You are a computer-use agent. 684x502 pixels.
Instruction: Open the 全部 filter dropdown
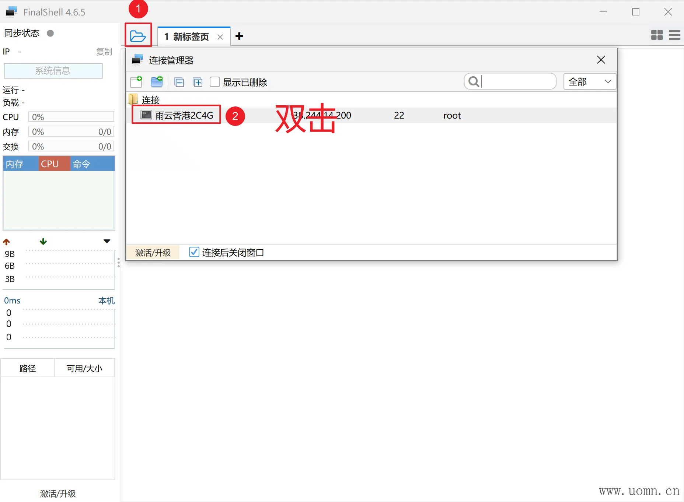[x=589, y=81]
